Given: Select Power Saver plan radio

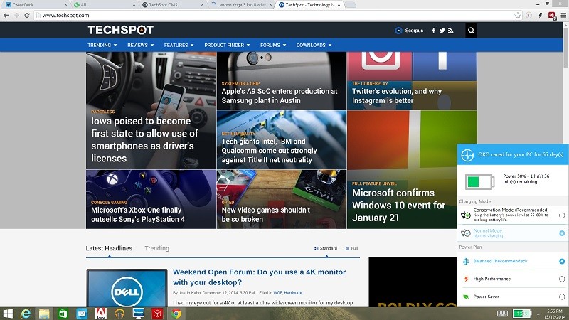Looking at the screenshot, I should click(x=562, y=297).
